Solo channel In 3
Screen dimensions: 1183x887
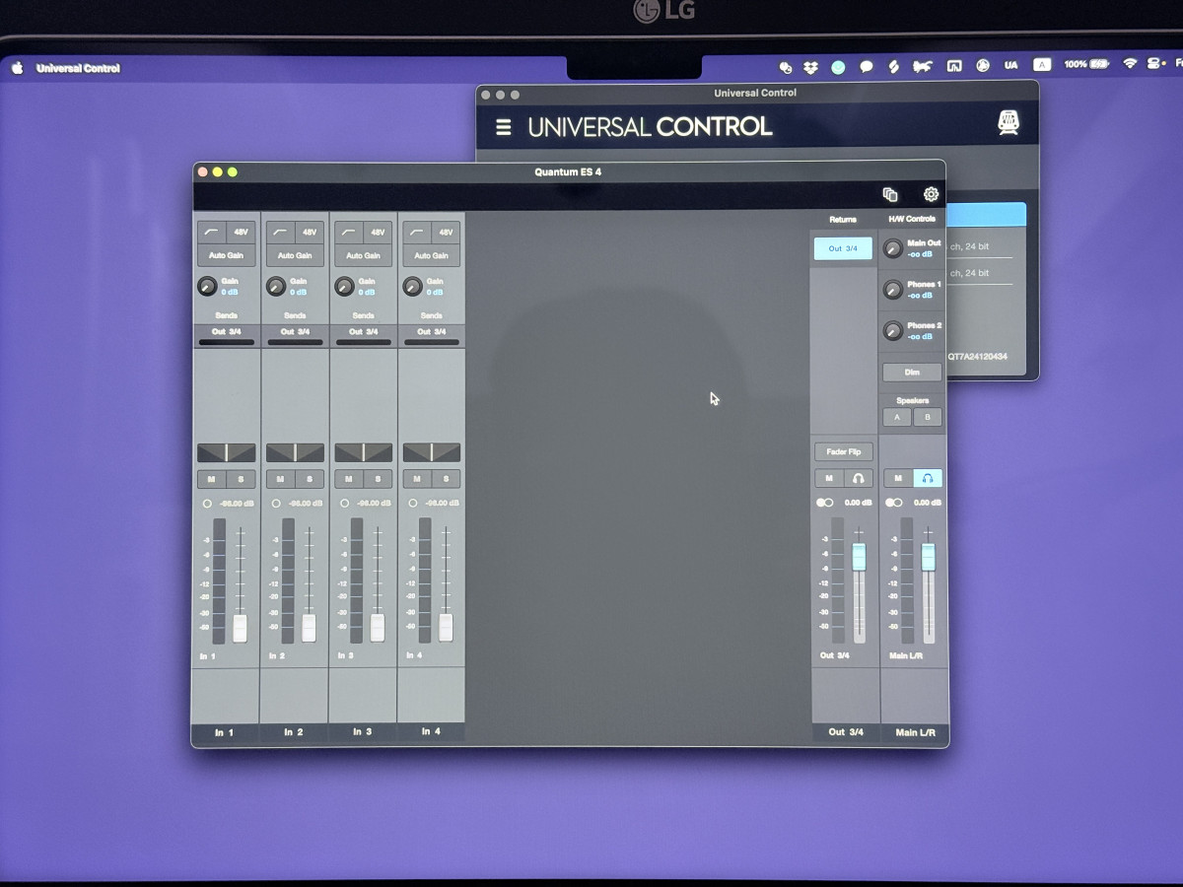378,479
